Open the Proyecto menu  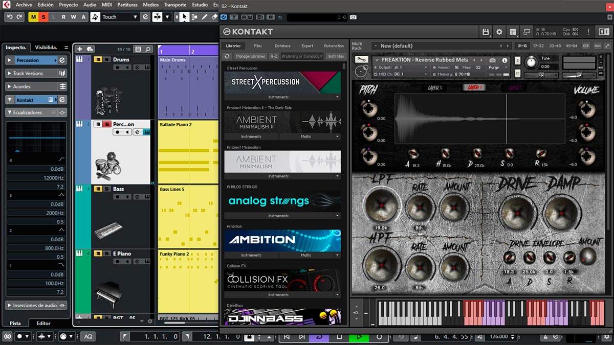point(69,4)
